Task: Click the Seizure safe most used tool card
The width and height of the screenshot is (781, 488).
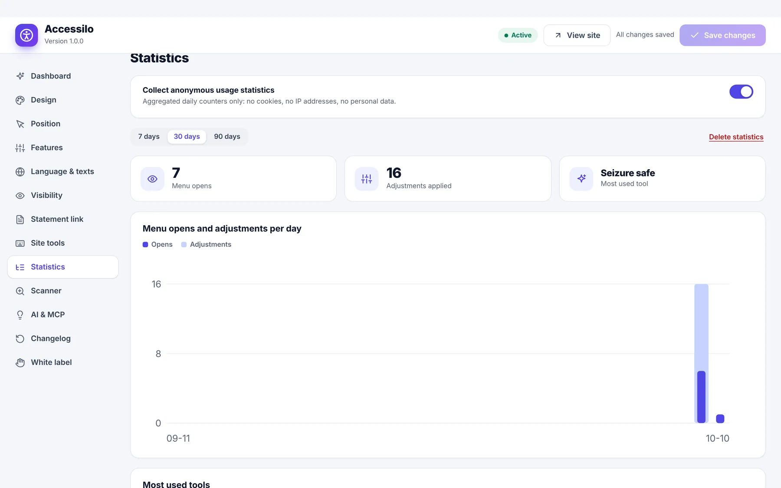Action: [662, 179]
